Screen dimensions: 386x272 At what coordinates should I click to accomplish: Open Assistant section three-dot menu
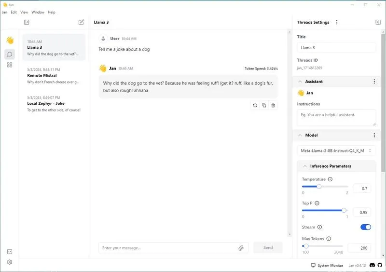click(x=374, y=82)
